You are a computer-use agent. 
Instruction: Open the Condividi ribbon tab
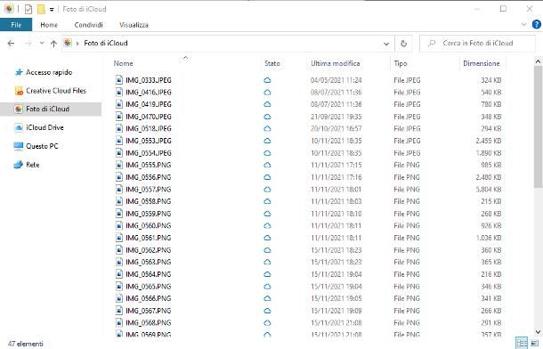click(x=88, y=25)
